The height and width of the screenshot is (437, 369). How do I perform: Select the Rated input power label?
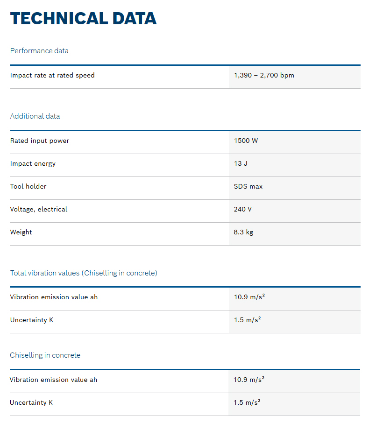pos(40,141)
